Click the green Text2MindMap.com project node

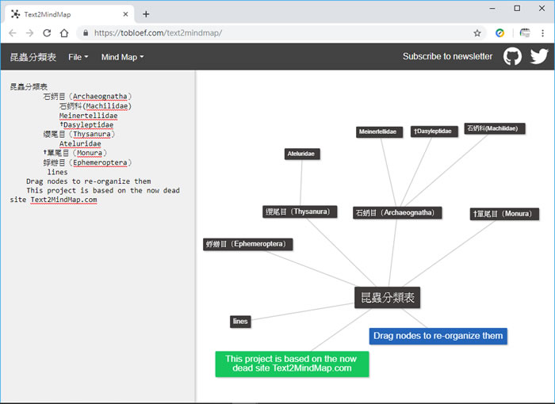(x=292, y=364)
